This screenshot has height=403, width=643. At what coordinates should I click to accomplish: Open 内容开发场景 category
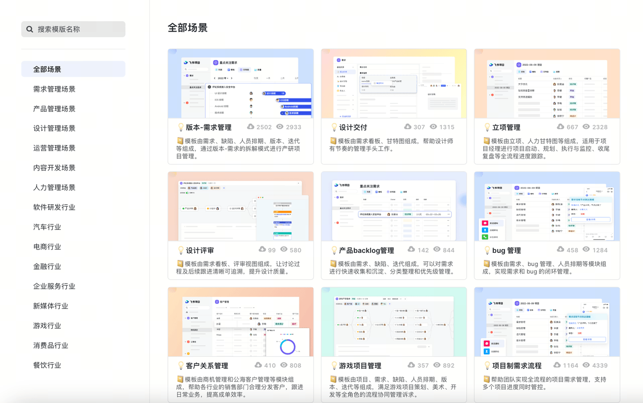(54, 168)
